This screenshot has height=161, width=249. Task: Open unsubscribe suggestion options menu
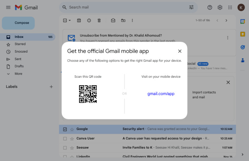click(228, 38)
